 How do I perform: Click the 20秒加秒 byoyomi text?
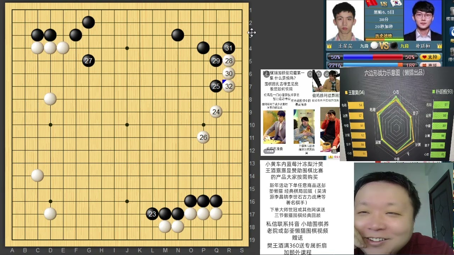[384, 27]
